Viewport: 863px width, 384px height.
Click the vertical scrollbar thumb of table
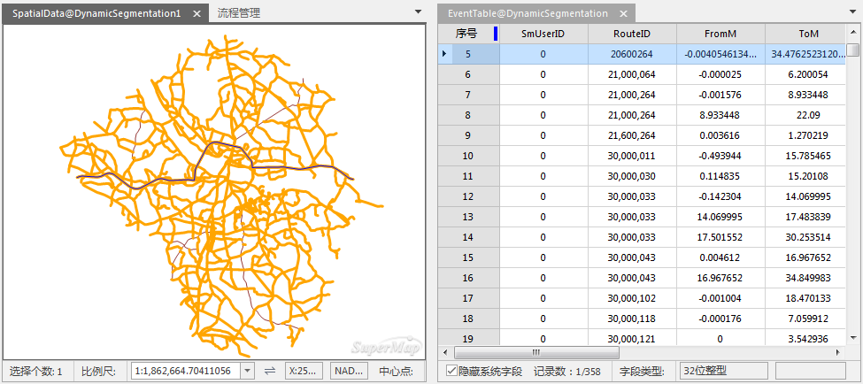(852, 50)
